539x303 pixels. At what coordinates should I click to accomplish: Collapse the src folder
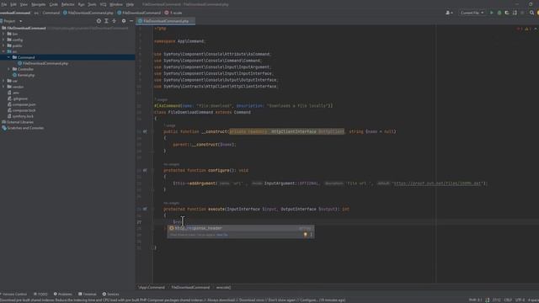coord(3,51)
